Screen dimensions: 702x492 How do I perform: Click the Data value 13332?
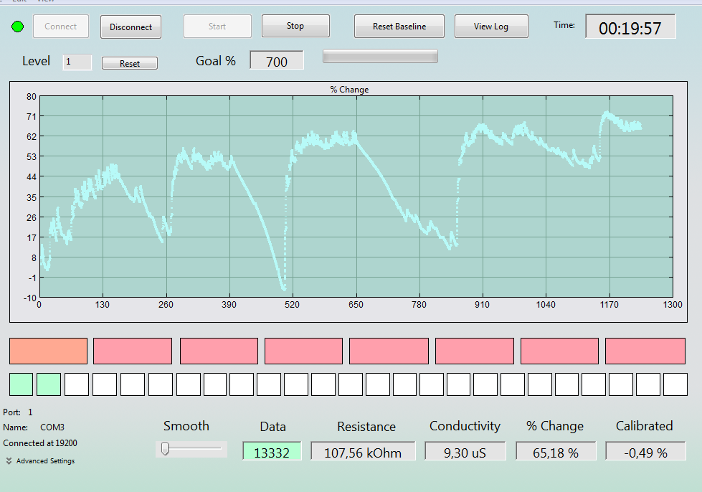point(272,452)
